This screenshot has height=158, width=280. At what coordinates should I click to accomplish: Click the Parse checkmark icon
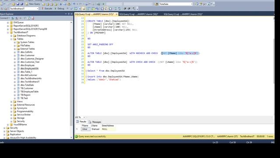click(71, 9)
